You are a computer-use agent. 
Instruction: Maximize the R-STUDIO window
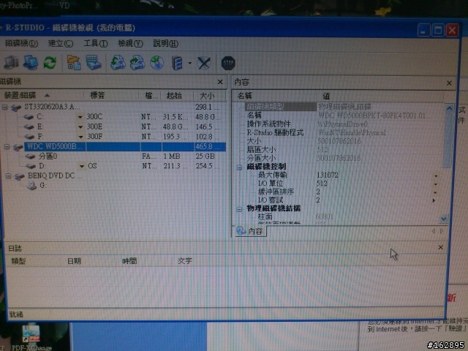click(x=438, y=30)
